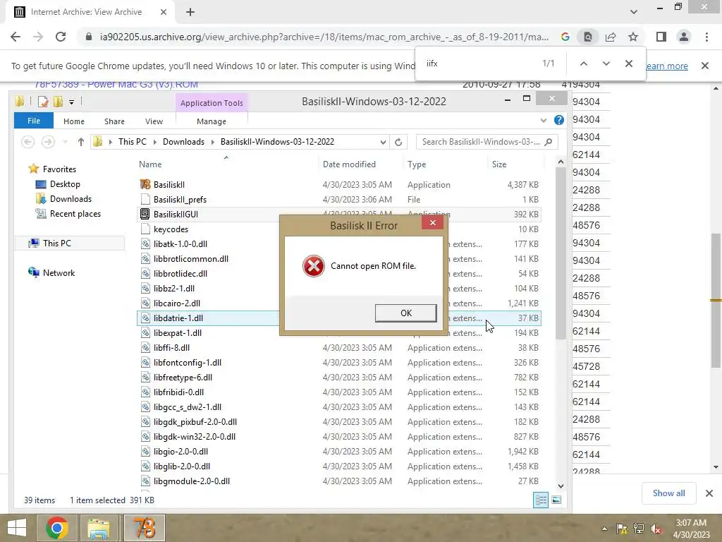The width and height of the screenshot is (722, 542).
Task: Click Basilisk II taskbar icon
Action: coord(144,528)
